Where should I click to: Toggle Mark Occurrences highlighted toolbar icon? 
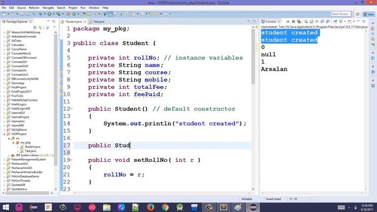[111, 14]
